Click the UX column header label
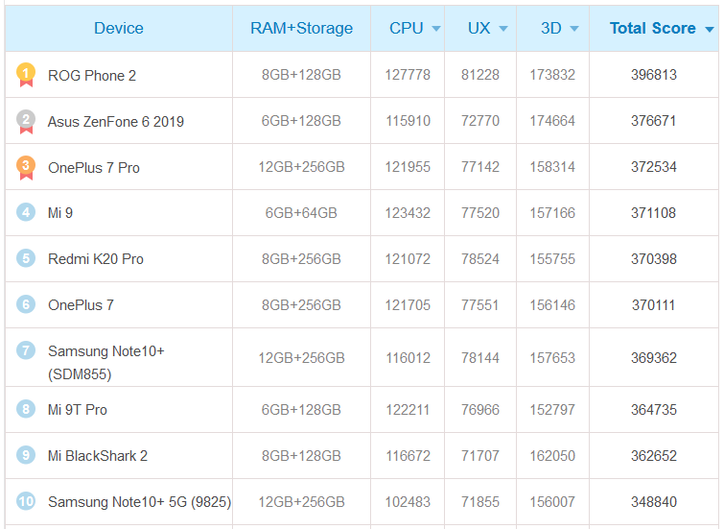This screenshot has width=724, height=529. pos(479,28)
